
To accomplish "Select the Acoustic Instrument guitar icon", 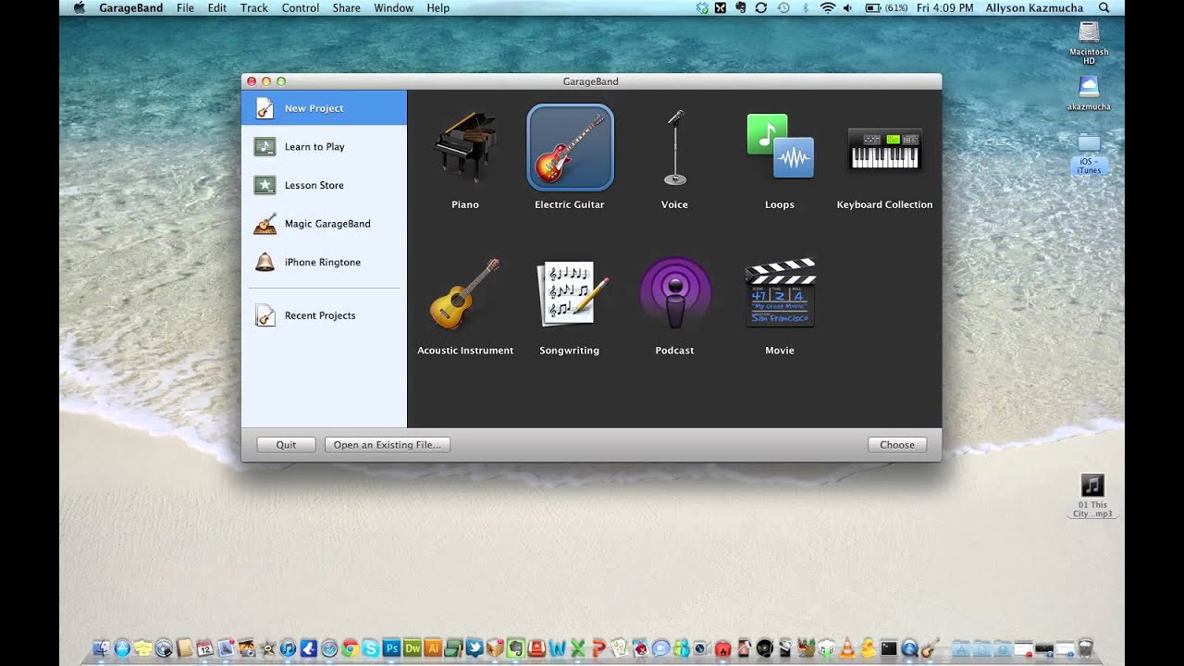I will click(x=465, y=294).
